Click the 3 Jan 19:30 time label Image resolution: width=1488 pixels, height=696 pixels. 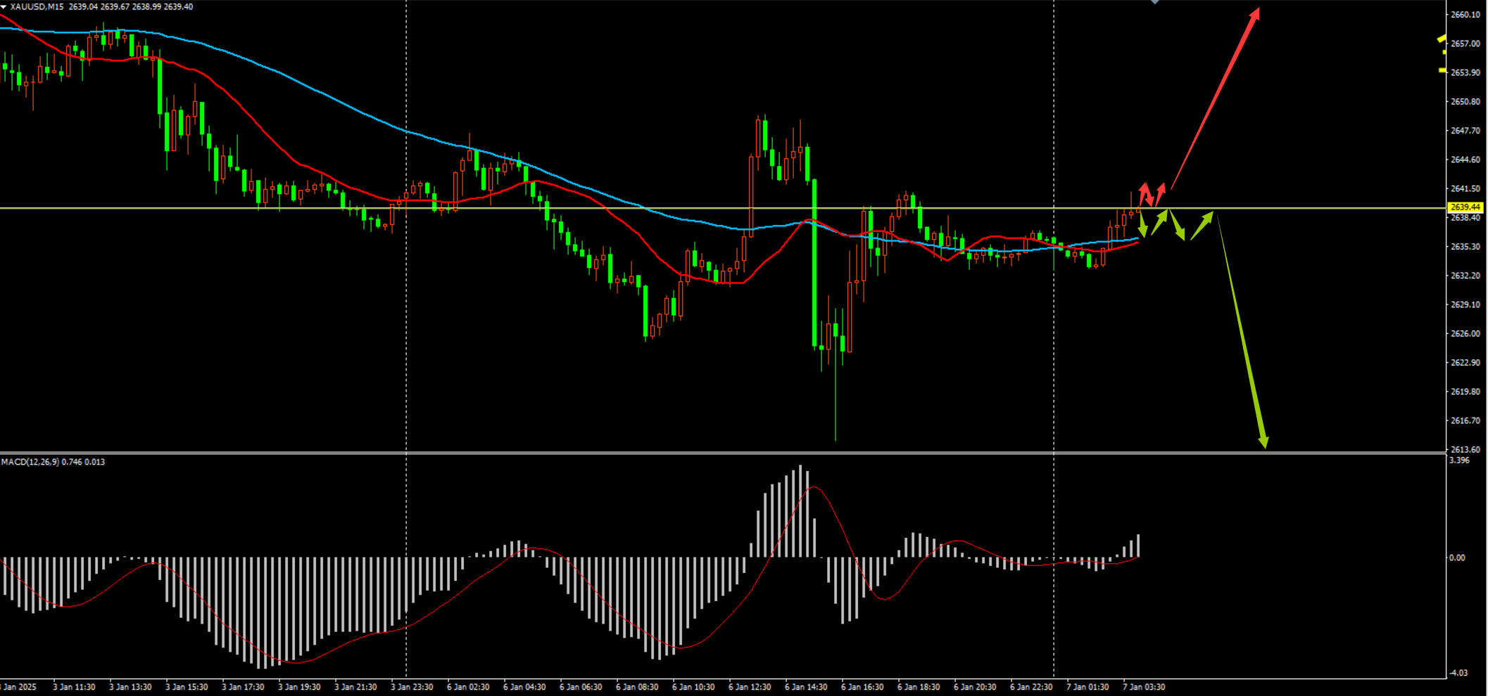point(299,687)
